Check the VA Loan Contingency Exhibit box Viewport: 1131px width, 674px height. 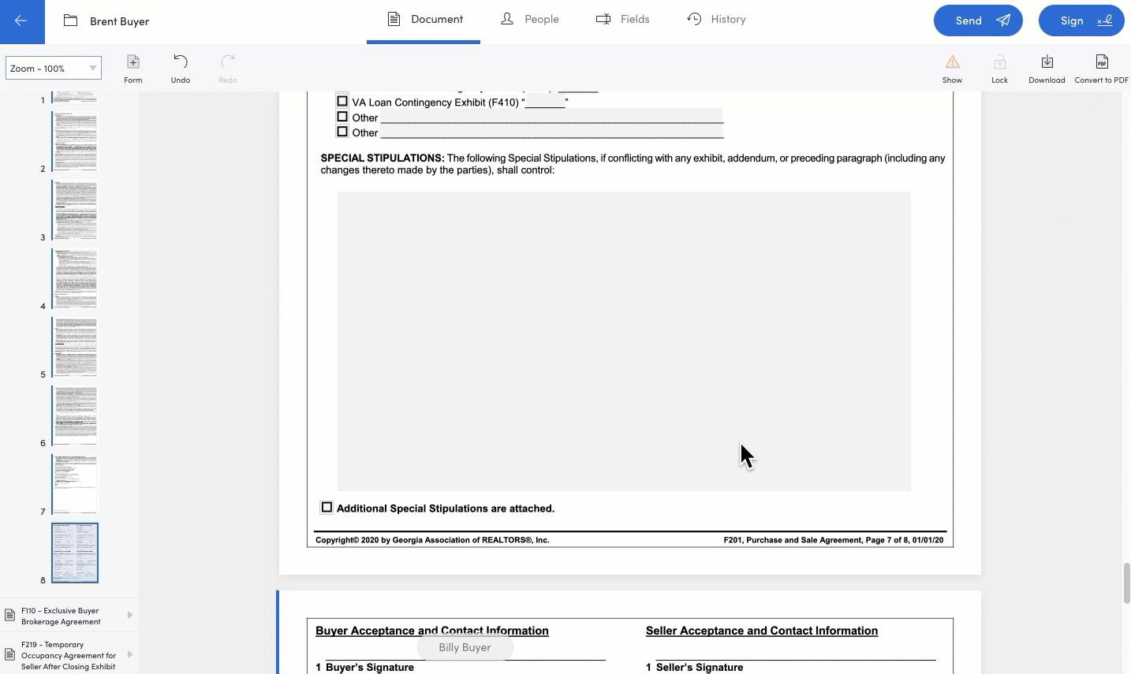342,101
